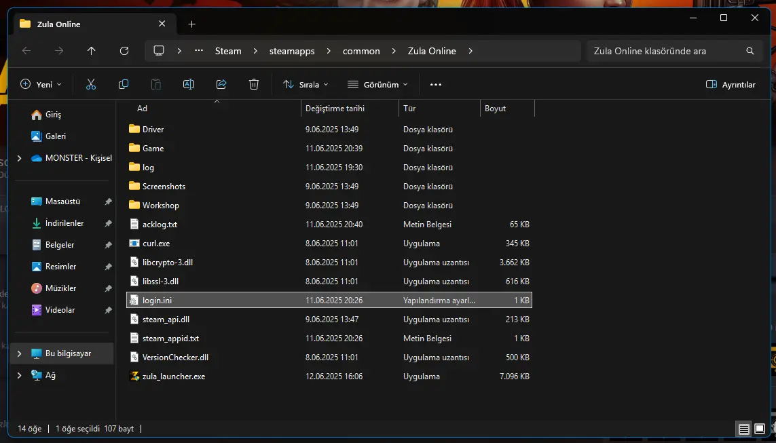This screenshot has height=443, width=776.
Task: Click Zula Online breadcrumb segment
Action: [x=432, y=51]
